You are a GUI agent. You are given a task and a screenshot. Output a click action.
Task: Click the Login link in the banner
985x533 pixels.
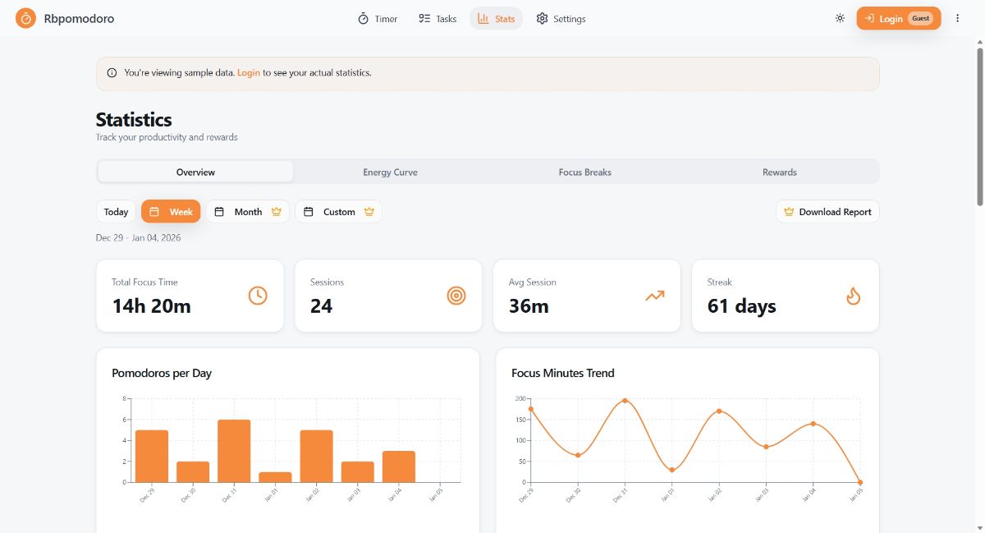[249, 73]
